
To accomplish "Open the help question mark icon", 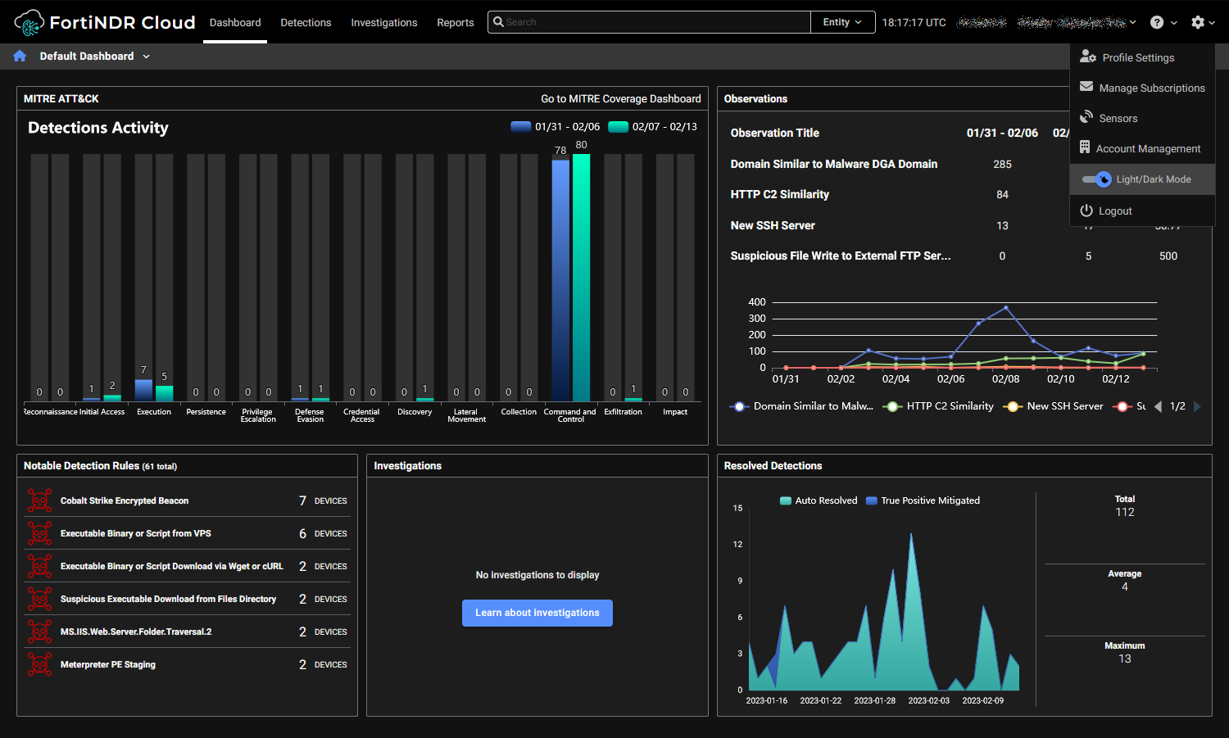I will [1156, 22].
